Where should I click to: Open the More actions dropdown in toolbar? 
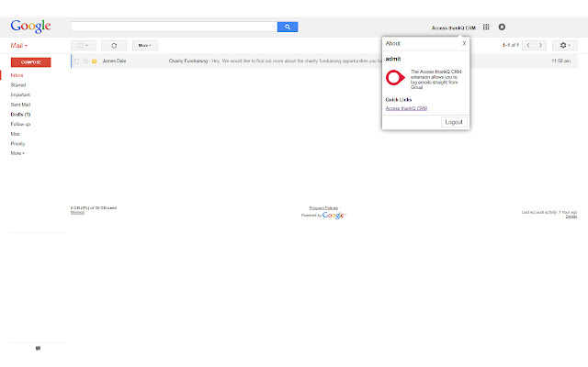click(145, 46)
